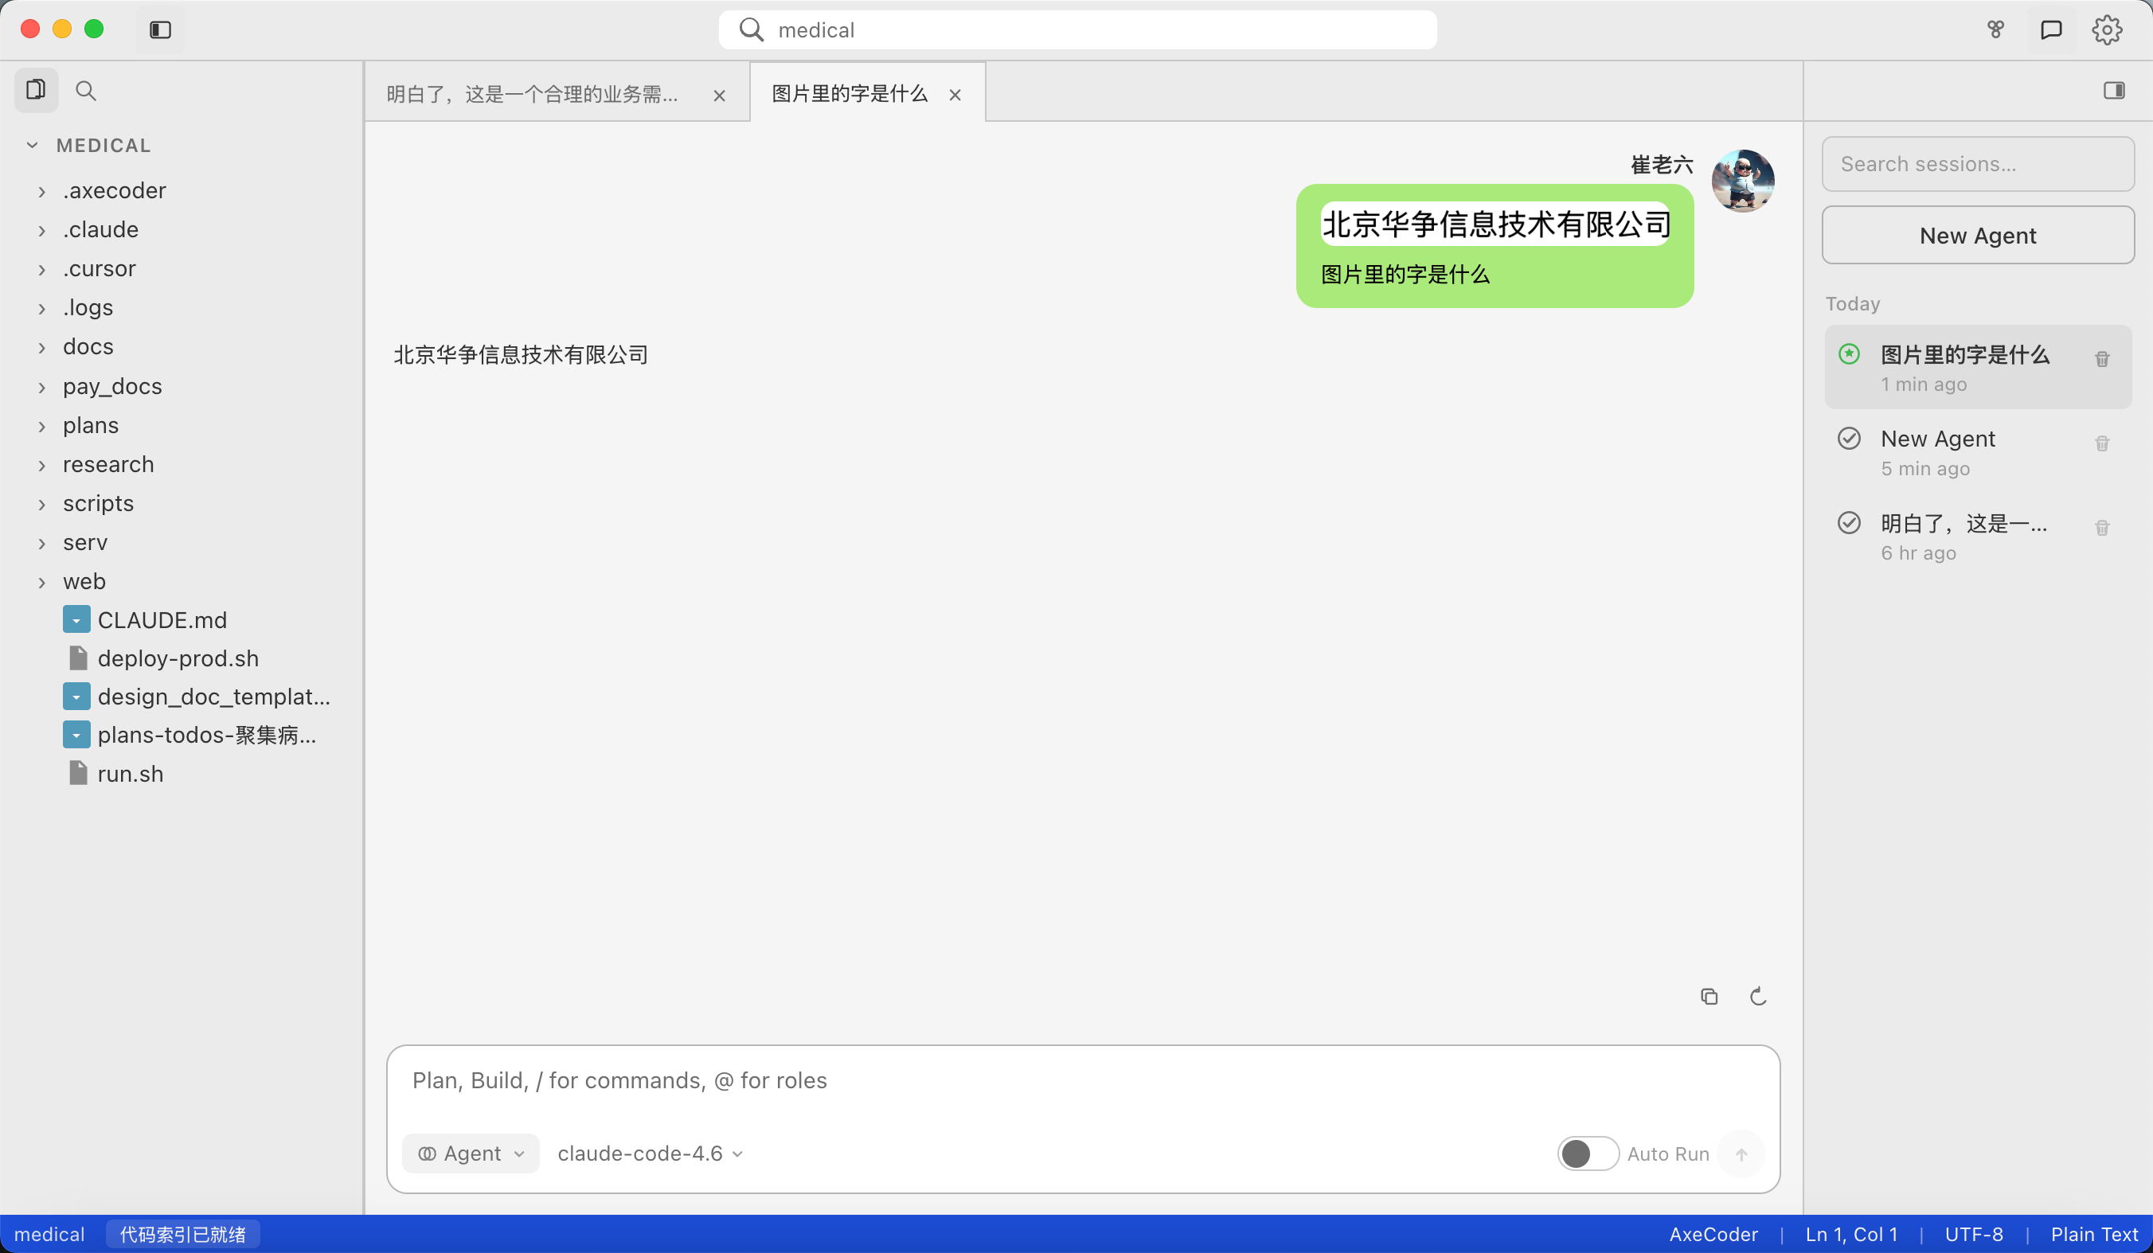The width and height of the screenshot is (2153, 1253).
Task: Focus the Plan, Build prompt input
Action: (1083, 1081)
